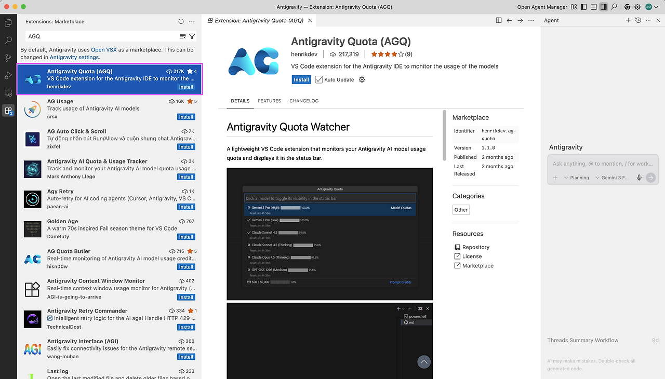Screen dimensions: 665x379
Task: Open the Search view in activity bar
Action: [8, 40]
